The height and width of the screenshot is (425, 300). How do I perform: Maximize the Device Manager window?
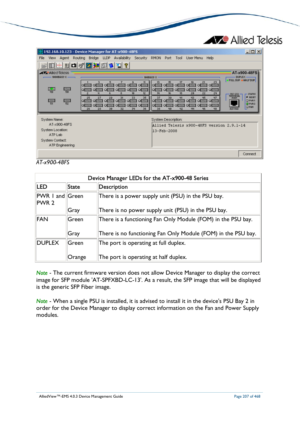coord(253,52)
